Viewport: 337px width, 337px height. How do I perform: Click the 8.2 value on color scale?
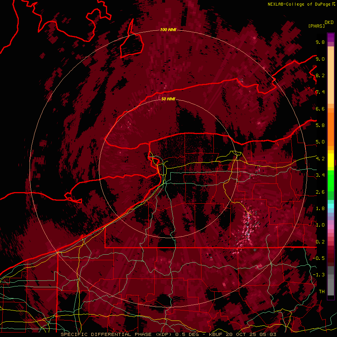[x=320, y=75]
